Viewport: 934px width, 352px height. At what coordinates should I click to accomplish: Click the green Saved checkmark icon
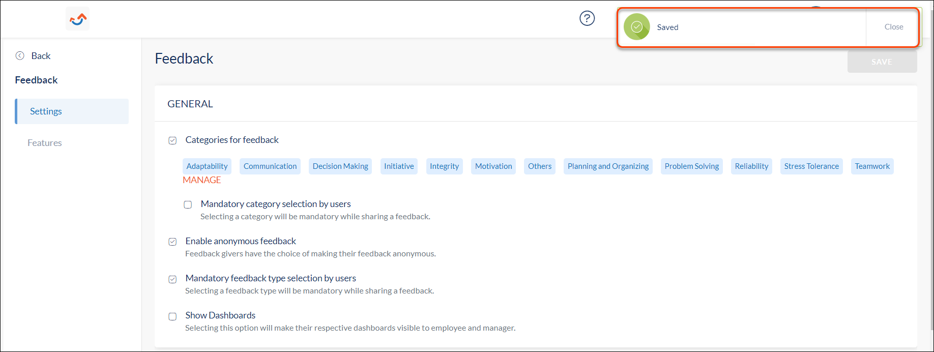tap(637, 27)
